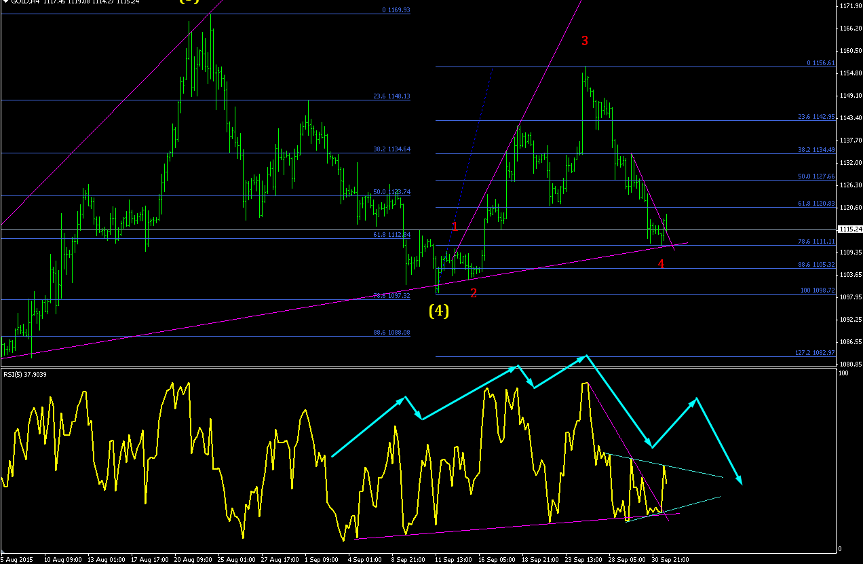This screenshot has width=863, height=564.
Task: Click Fibonacci label 23.6 1148.13
Action: pyautogui.click(x=391, y=96)
